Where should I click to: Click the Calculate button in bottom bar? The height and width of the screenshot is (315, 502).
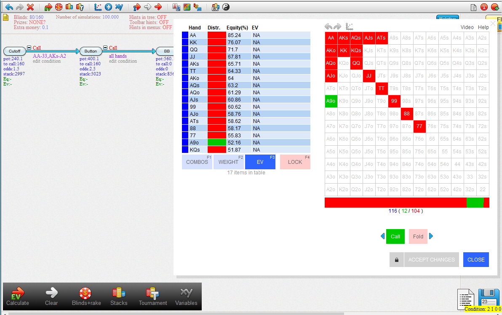[18, 296]
